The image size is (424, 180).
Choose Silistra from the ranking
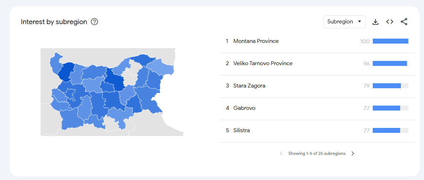click(x=241, y=130)
